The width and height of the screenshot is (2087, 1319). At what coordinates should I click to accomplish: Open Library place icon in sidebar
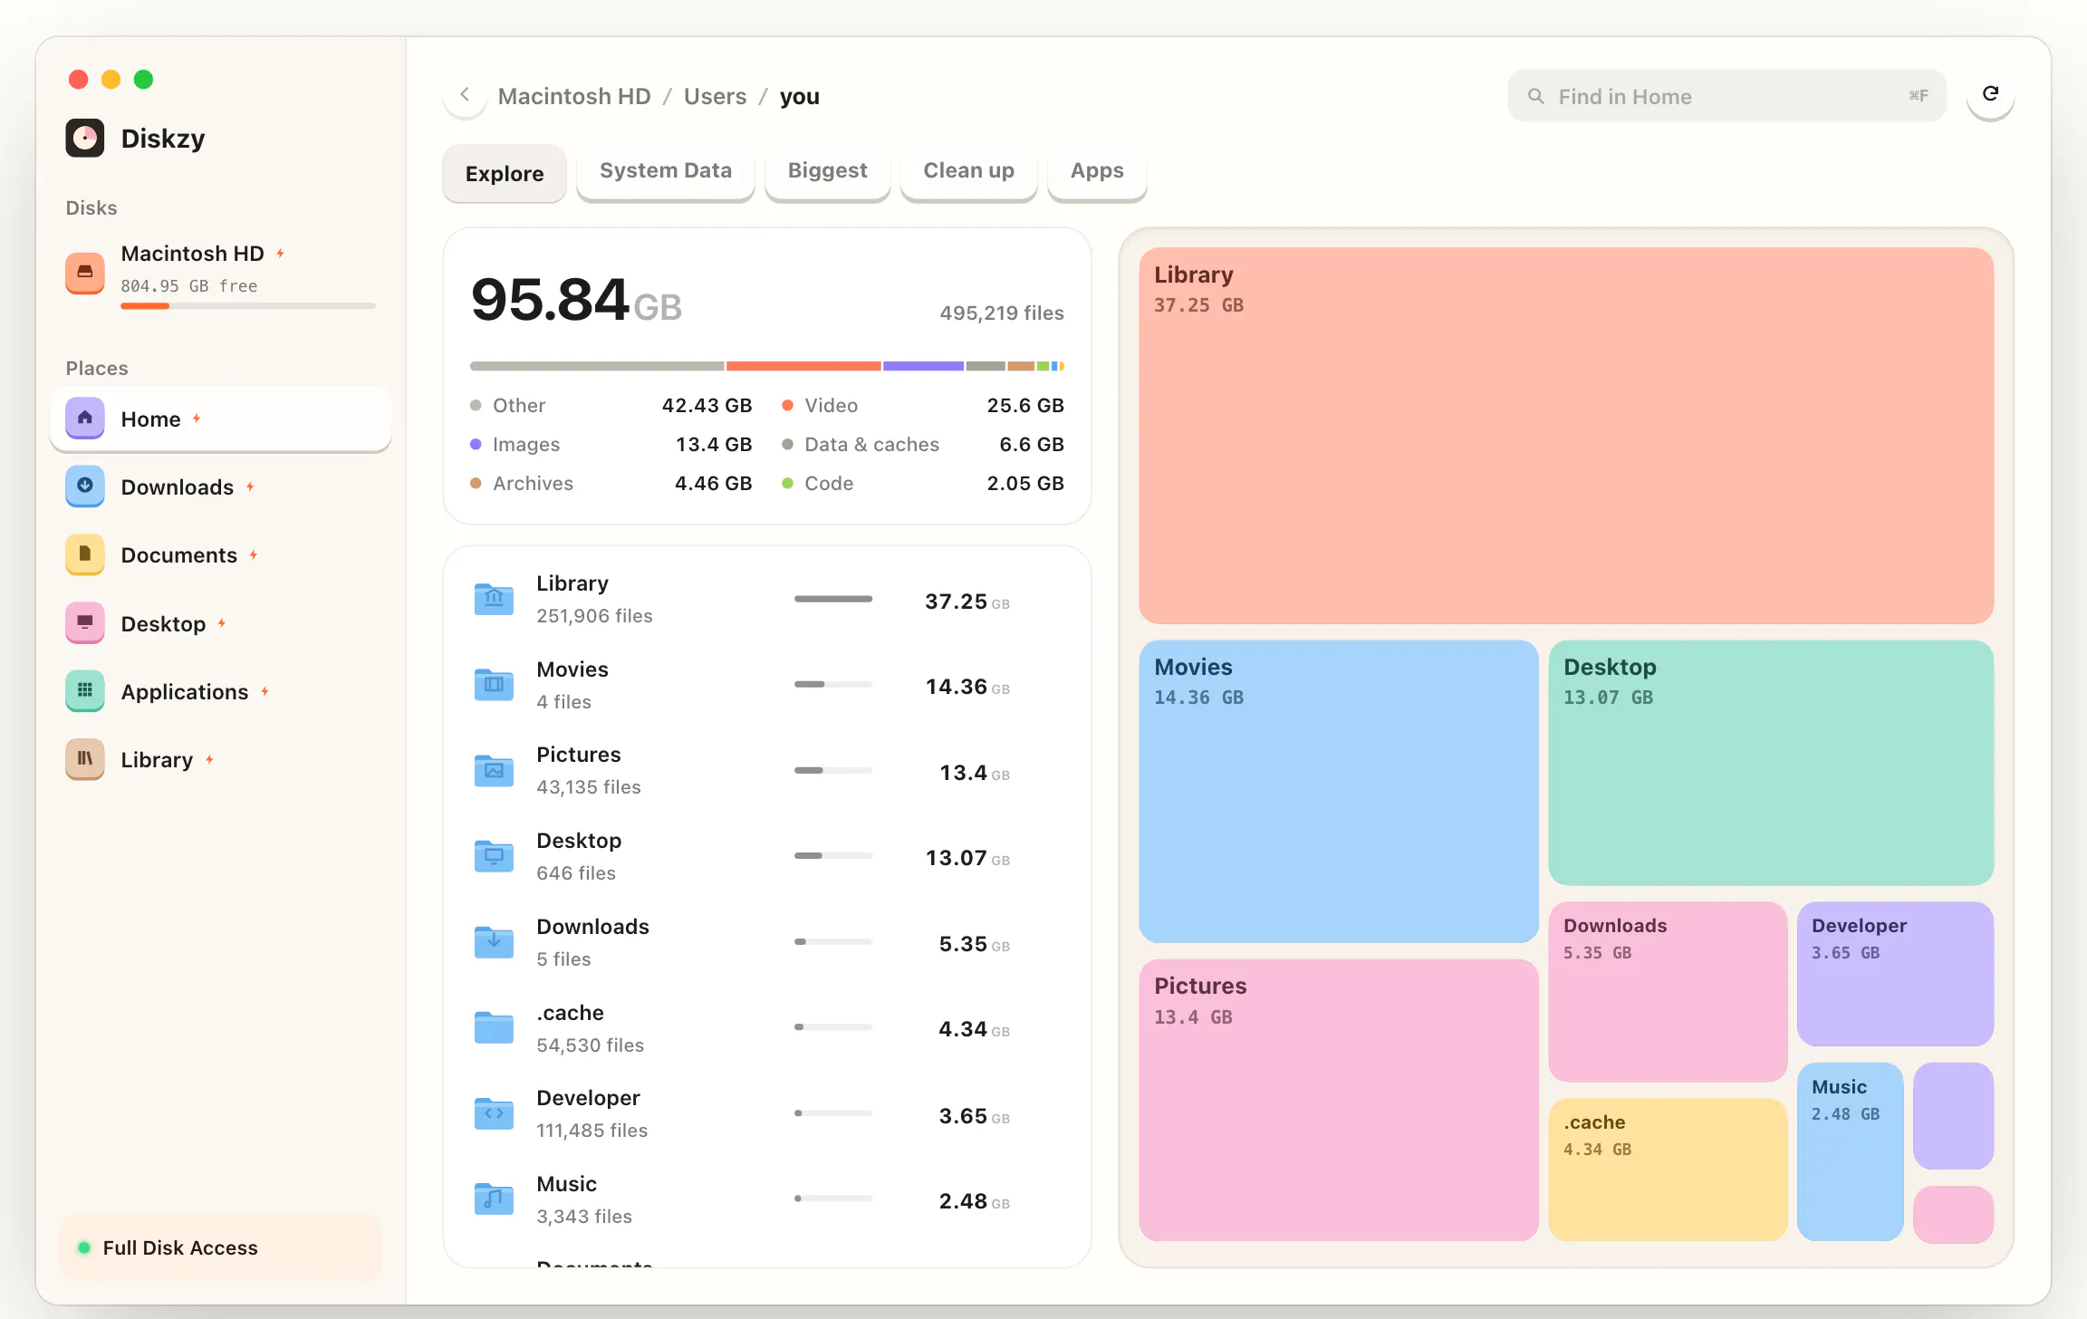click(x=85, y=758)
